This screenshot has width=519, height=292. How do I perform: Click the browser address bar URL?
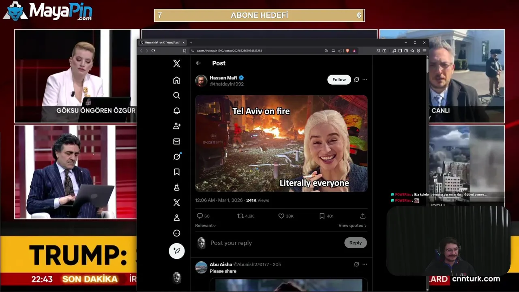point(229,51)
